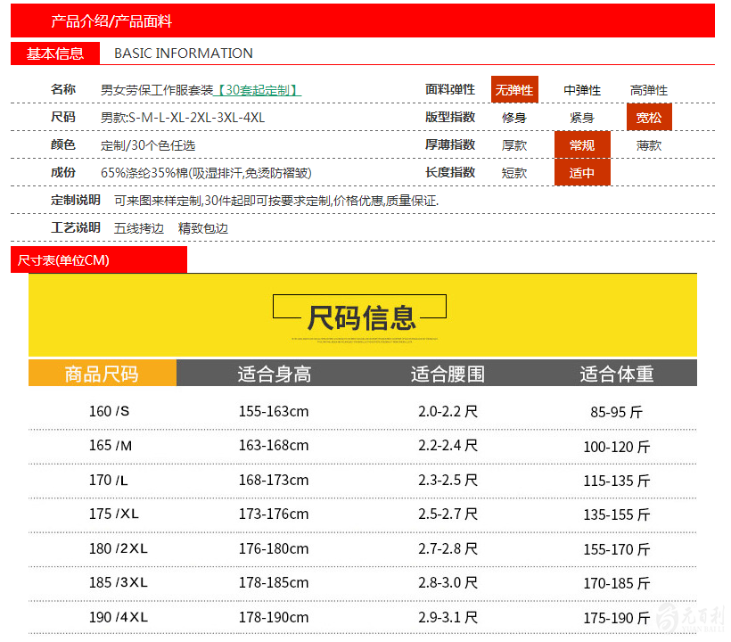Screen dimensions: 731x642
Task: Click the 厚薄指数 label
Action: [x=450, y=144]
